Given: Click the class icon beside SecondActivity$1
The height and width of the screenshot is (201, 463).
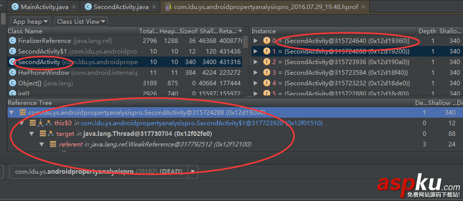Looking at the screenshot, I should click(13, 52).
